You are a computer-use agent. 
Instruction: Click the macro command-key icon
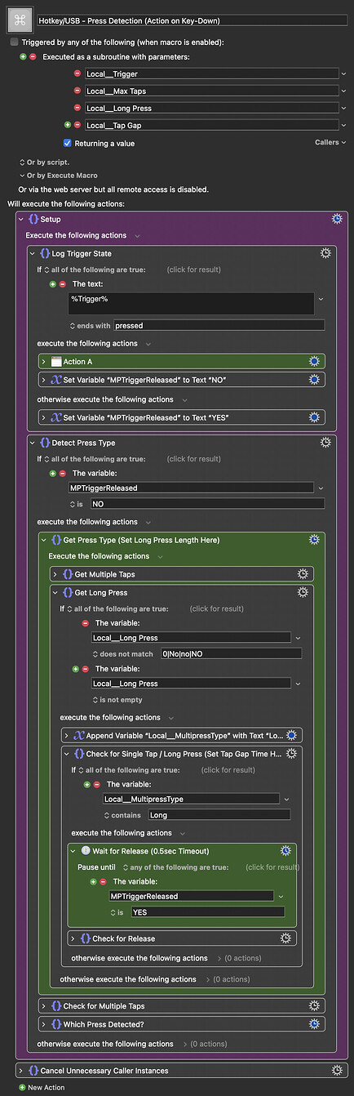point(20,20)
